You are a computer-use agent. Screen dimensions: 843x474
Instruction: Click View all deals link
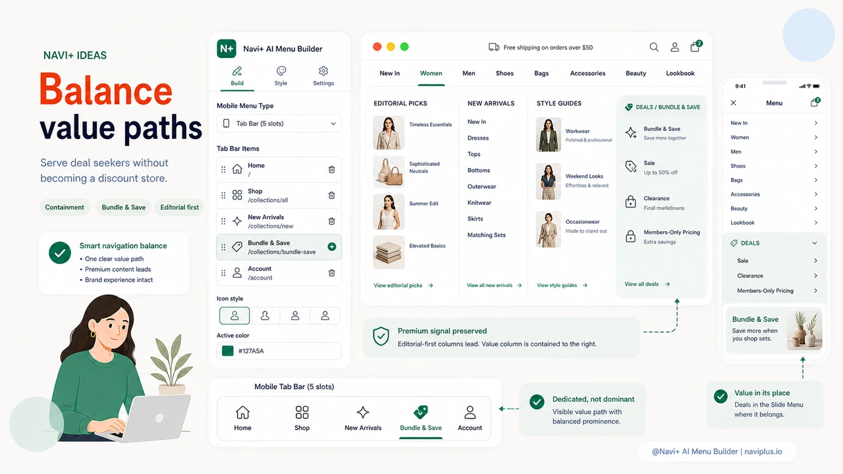click(647, 284)
